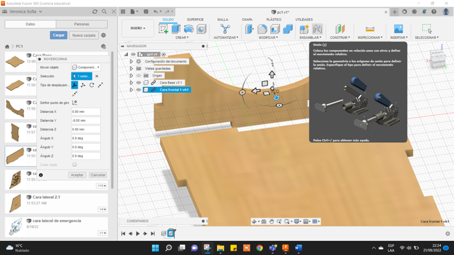454x255 pixels.
Task: Click the Ángulo X input field
Action: pos(86,138)
